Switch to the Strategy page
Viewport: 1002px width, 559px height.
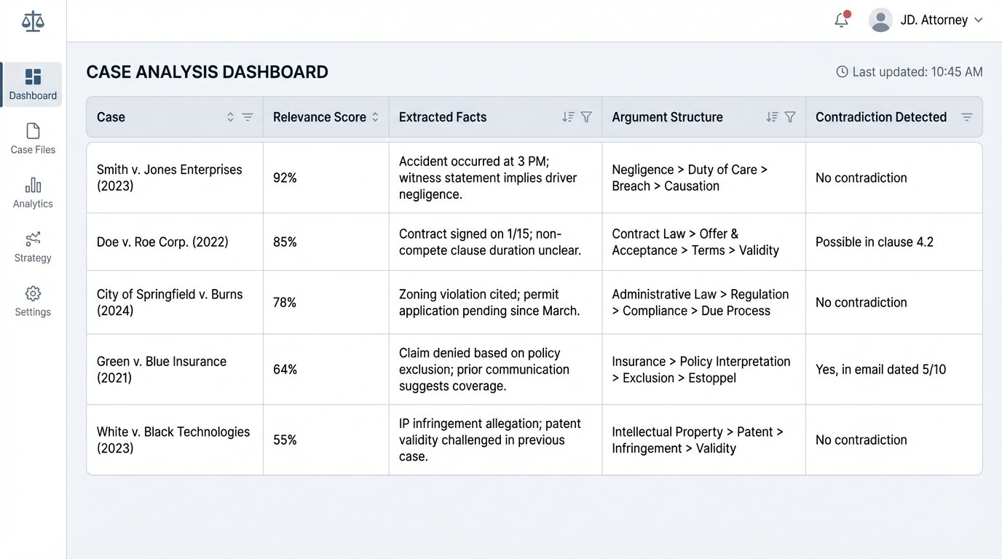pos(33,247)
